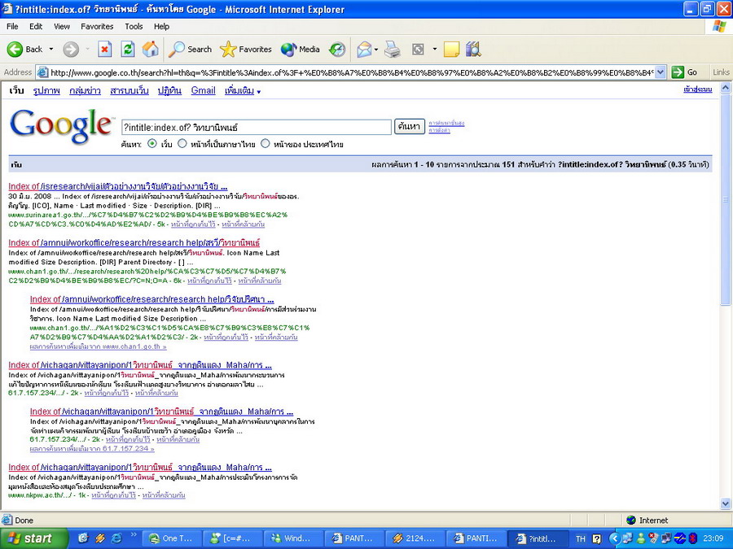Open the Back button history dropdown arrow

point(51,49)
